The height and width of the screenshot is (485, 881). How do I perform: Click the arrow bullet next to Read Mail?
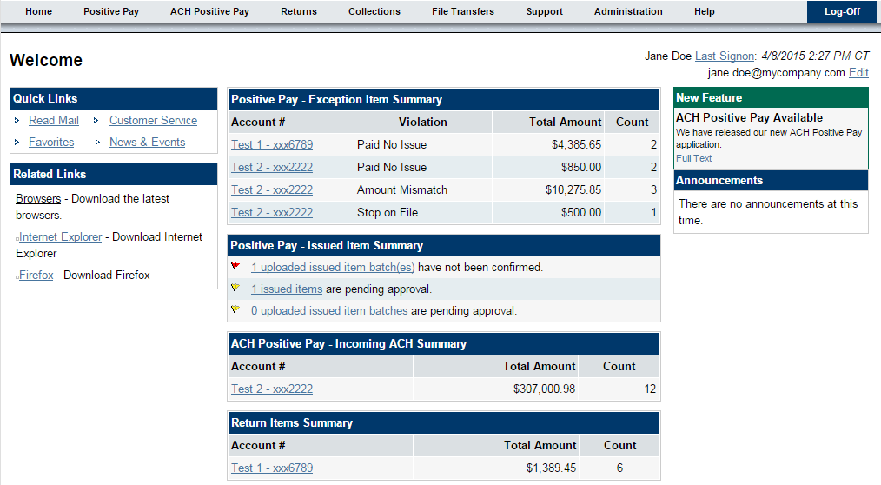17,121
